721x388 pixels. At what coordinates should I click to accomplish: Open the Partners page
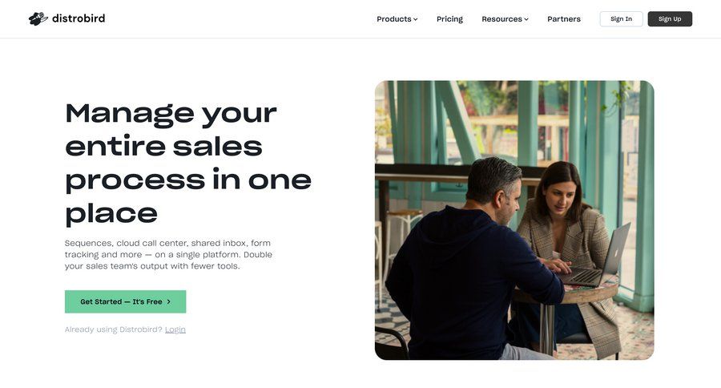[x=564, y=19]
